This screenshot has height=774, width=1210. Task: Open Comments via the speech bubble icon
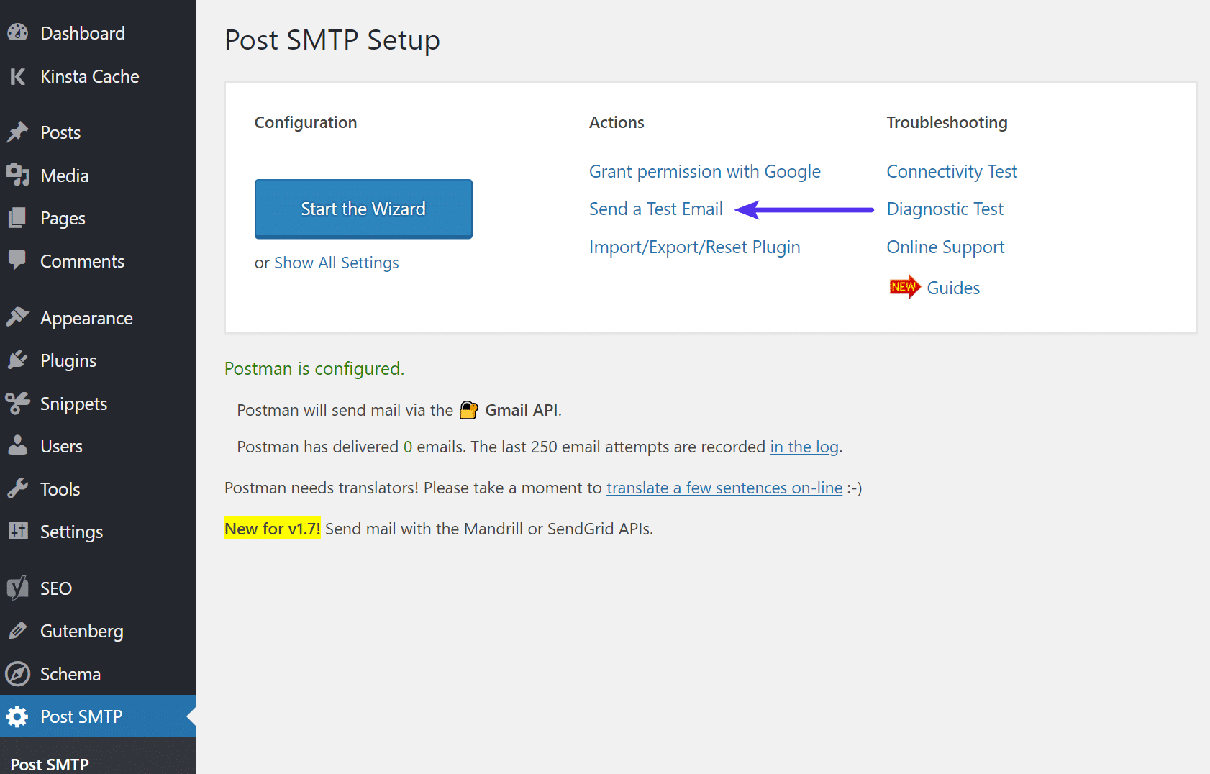pos(17,261)
